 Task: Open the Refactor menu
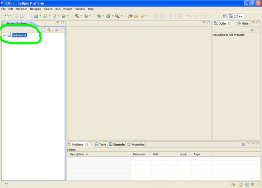tap(21, 9)
